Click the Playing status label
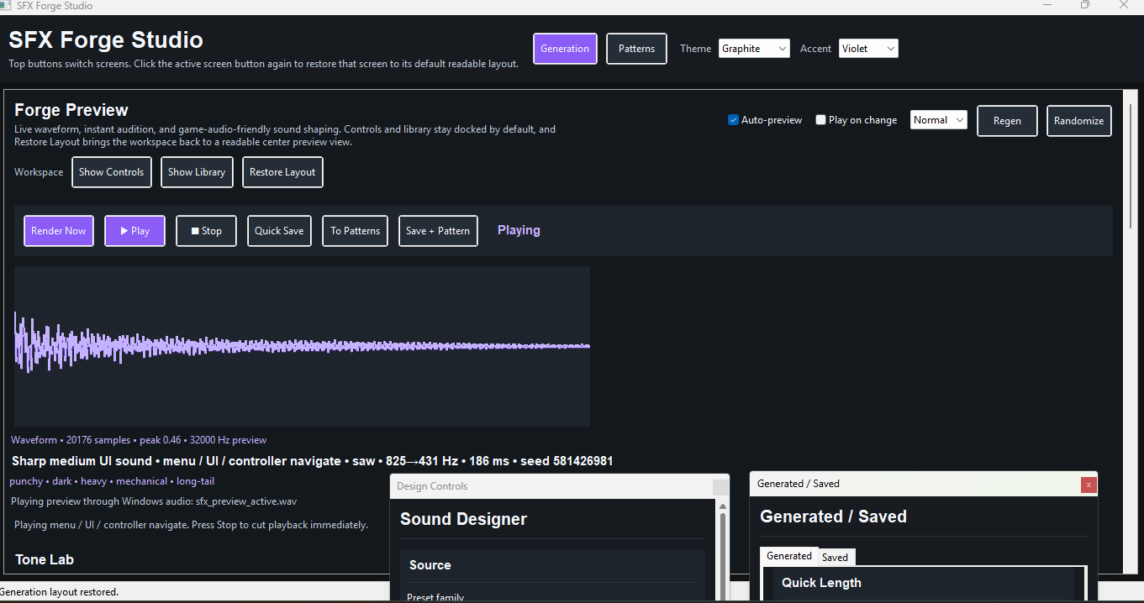This screenshot has height=603, width=1144. [519, 230]
